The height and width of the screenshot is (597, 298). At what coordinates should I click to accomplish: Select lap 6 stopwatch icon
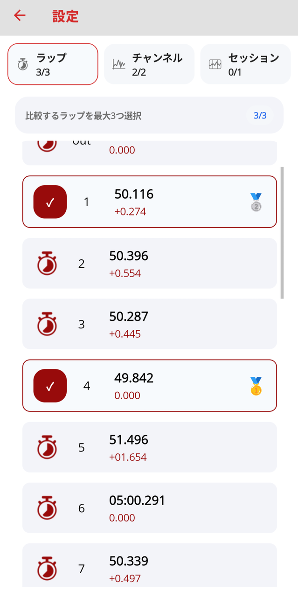(x=47, y=508)
